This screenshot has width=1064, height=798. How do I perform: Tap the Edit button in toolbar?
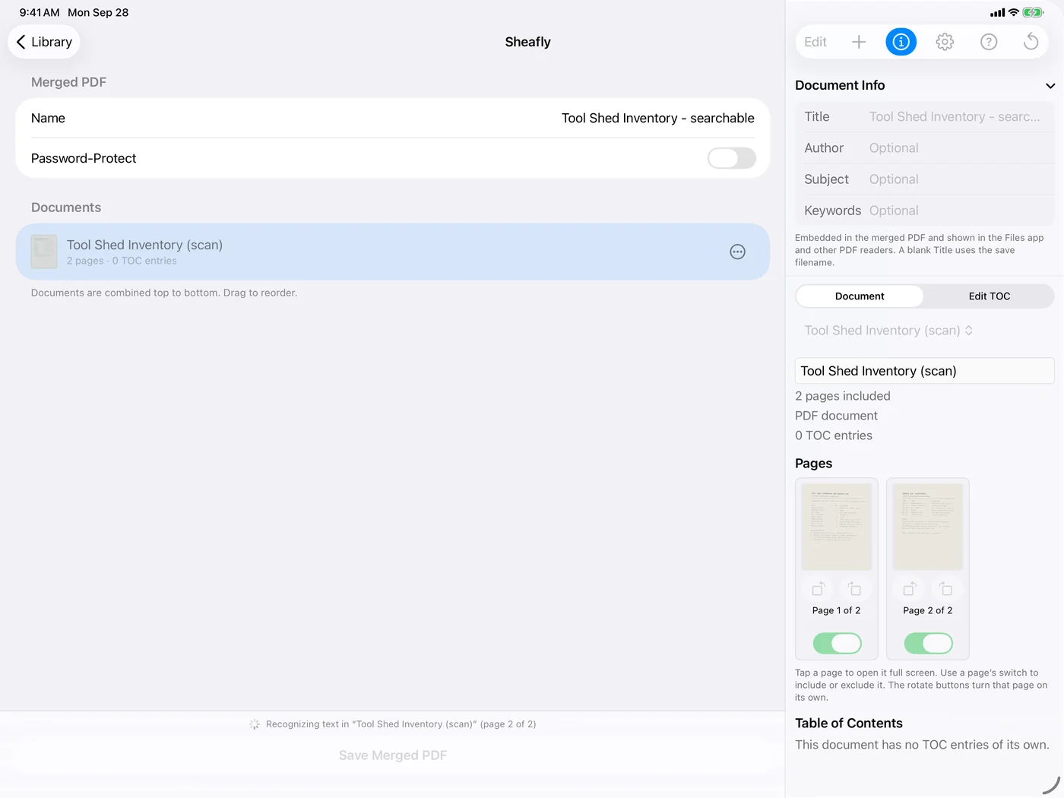click(x=815, y=42)
